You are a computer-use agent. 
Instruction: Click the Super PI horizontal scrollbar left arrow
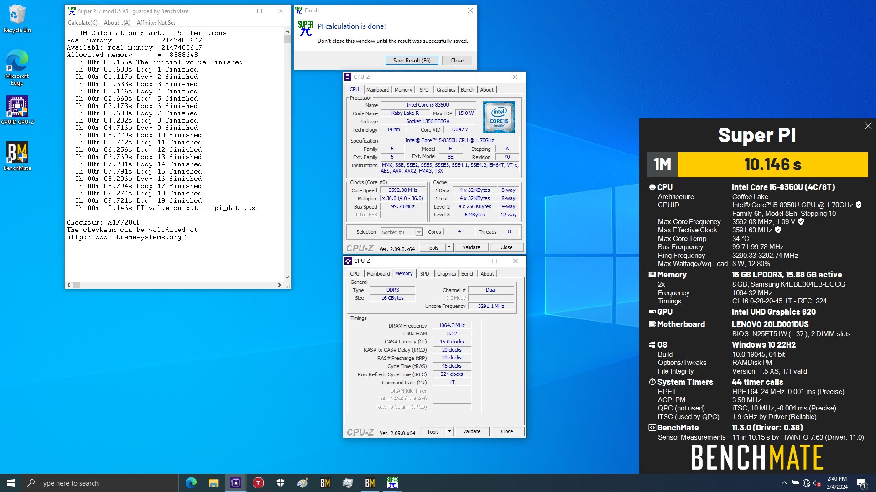pos(69,285)
